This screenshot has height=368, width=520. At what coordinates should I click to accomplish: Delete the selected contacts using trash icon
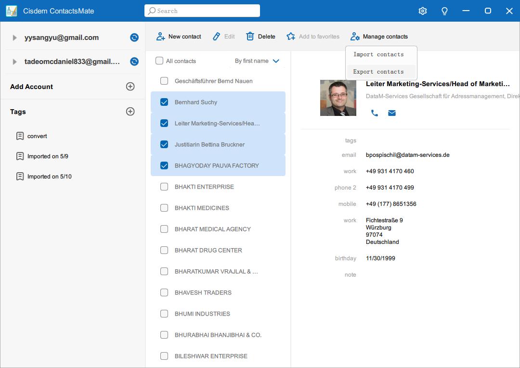(251, 36)
